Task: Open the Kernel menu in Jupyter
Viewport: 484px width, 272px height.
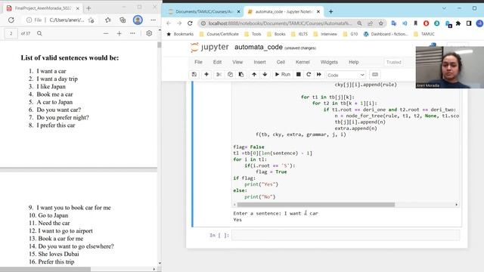Action: coord(302,62)
